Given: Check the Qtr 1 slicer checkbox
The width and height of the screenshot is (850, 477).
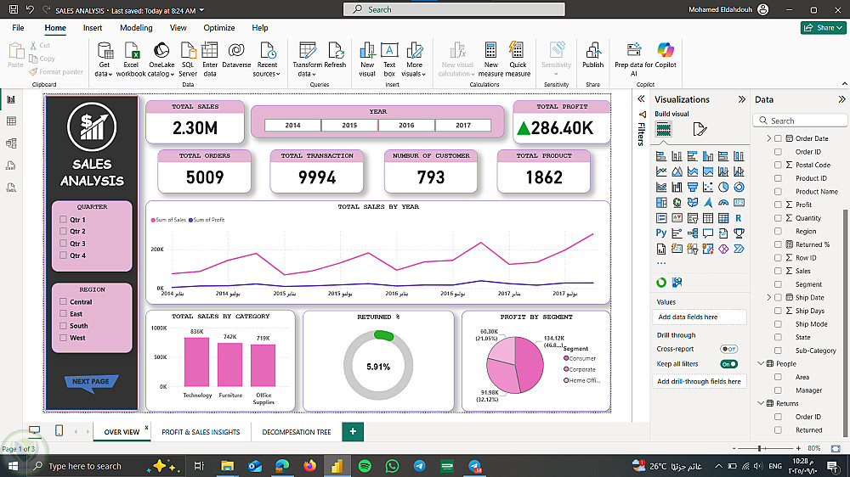Looking at the screenshot, I should coord(63,220).
